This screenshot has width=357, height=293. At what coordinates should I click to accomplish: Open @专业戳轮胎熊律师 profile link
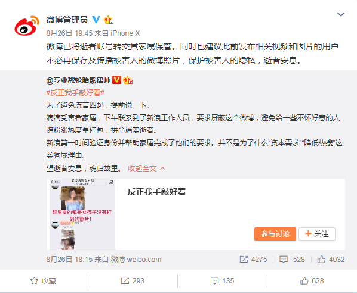point(78,80)
